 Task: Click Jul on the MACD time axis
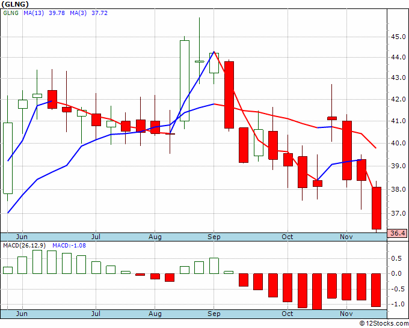tap(96, 314)
